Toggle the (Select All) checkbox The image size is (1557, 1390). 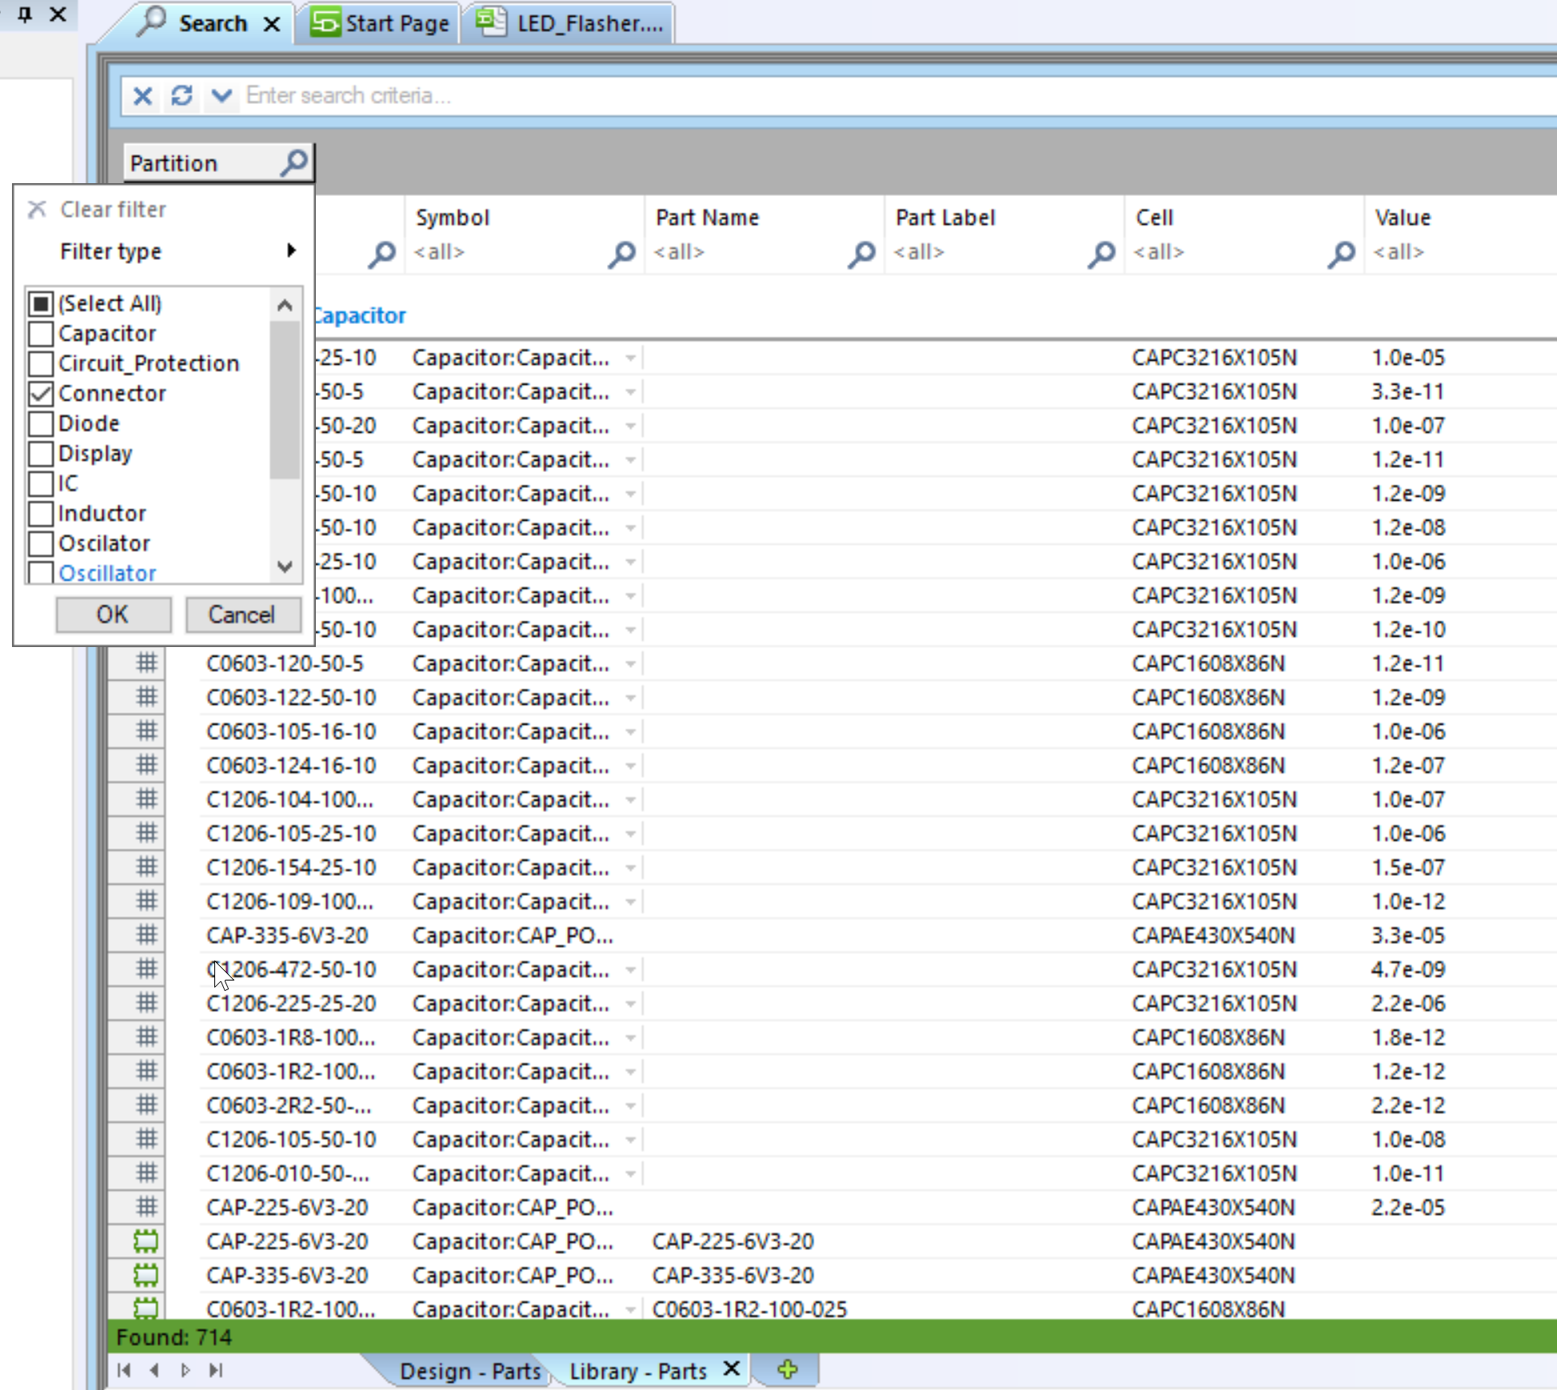click(41, 304)
